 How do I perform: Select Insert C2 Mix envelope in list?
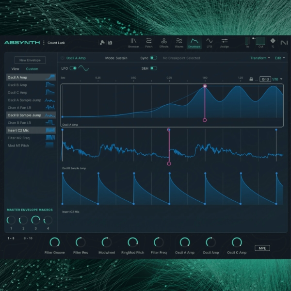tap(31, 130)
